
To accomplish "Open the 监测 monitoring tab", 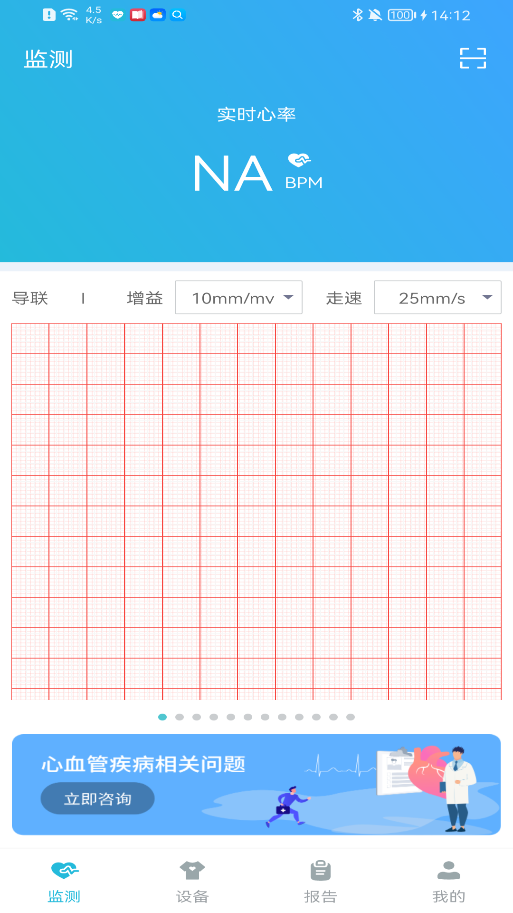I will pos(64,881).
